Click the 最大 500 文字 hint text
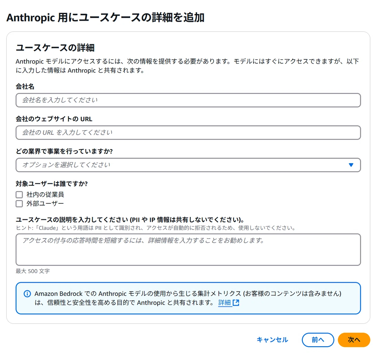 coord(33,271)
